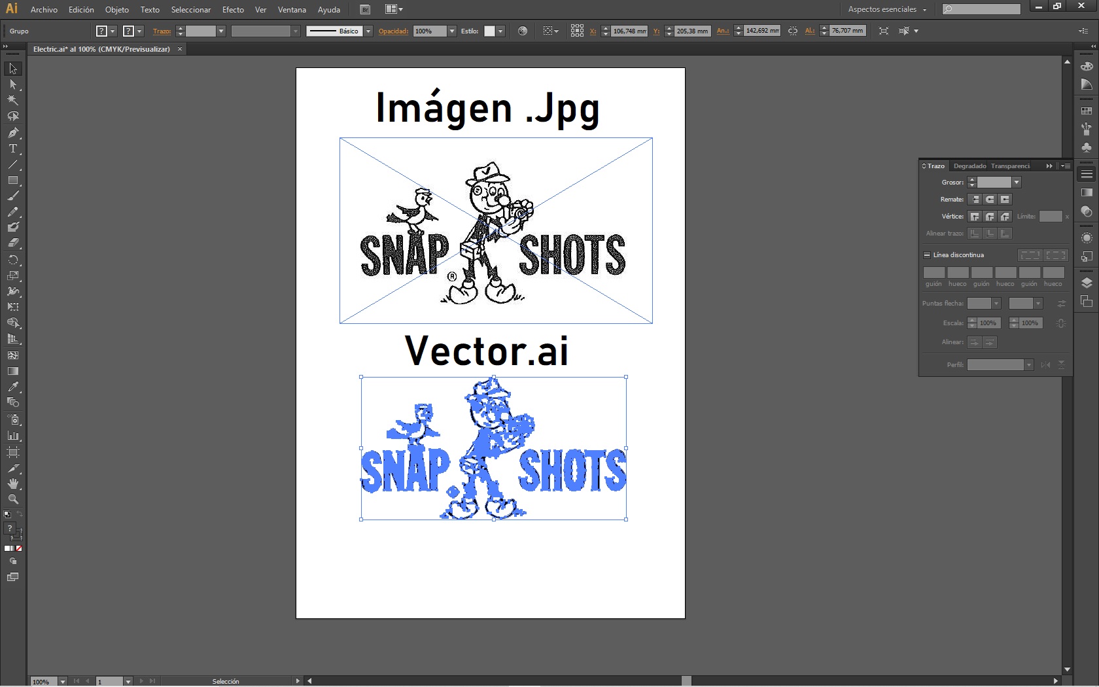Click the Opacidad label link
This screenshot has height=687, width=1099.
[x=393, y=31]
